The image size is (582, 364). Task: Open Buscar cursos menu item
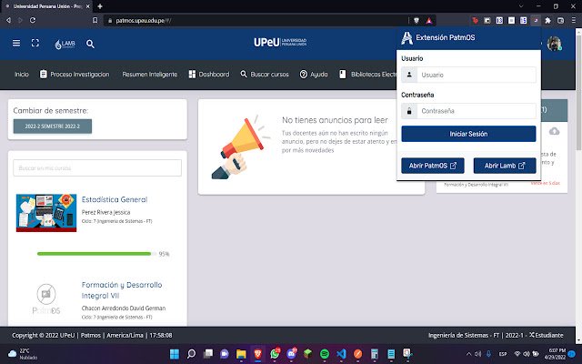[265, 75]
